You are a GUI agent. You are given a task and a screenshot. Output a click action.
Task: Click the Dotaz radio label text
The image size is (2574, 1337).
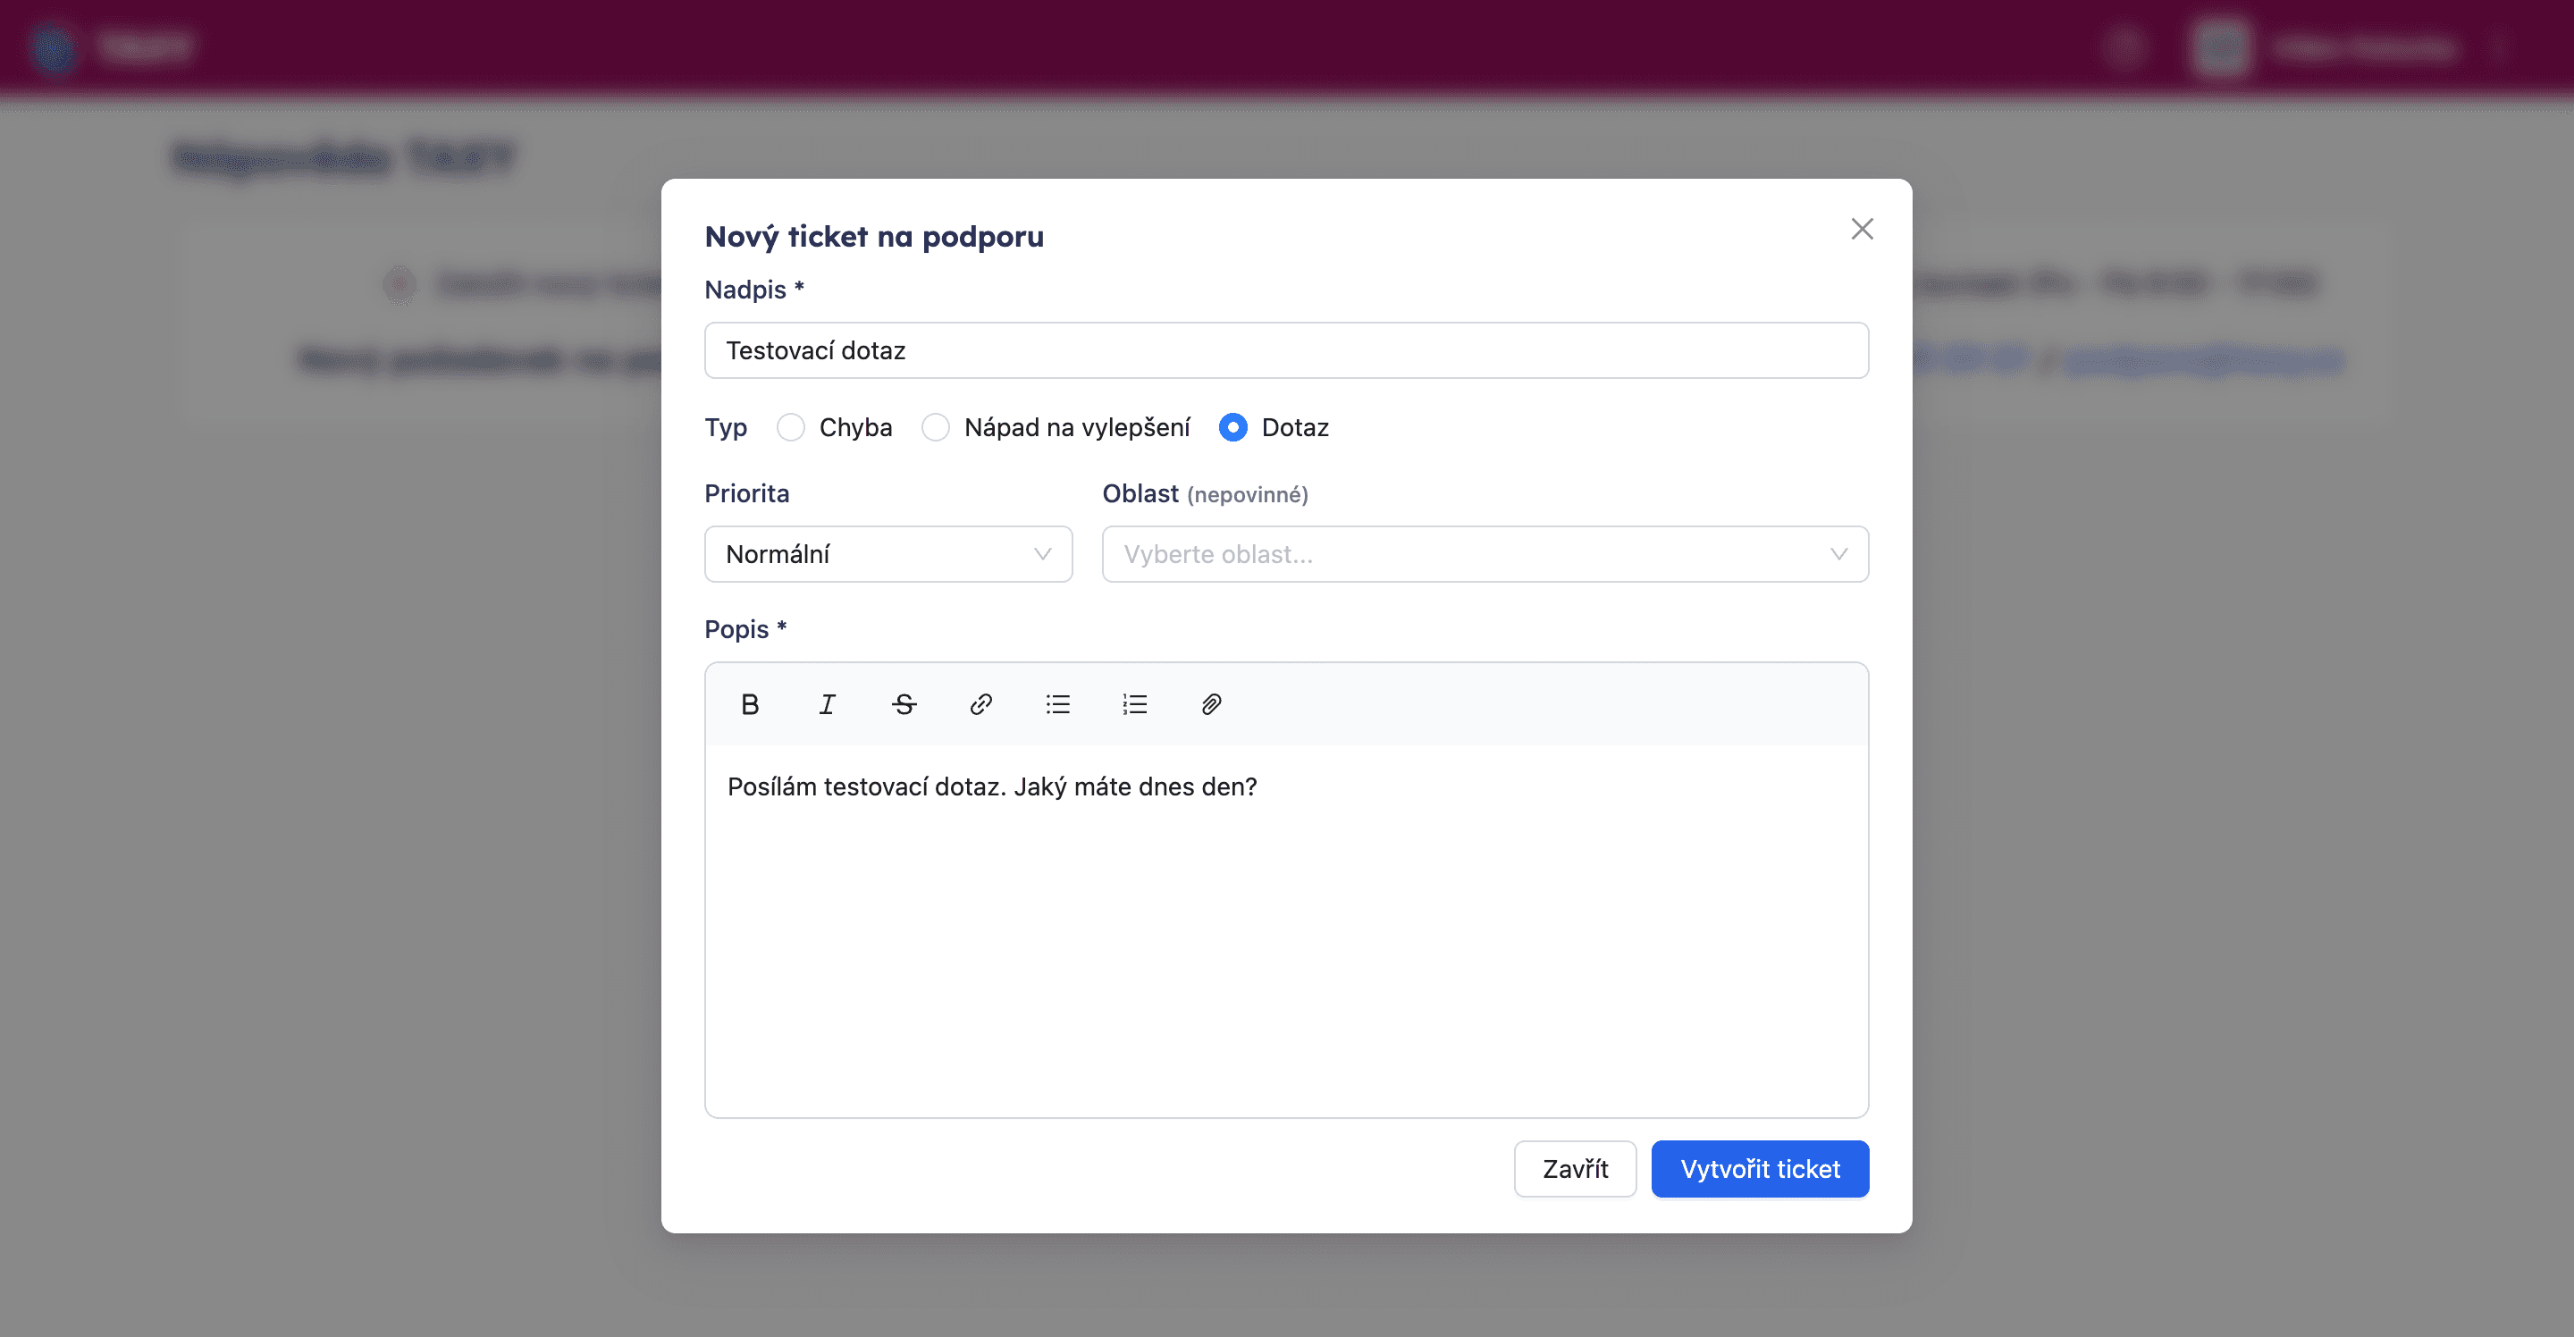tap(1295, 428)
